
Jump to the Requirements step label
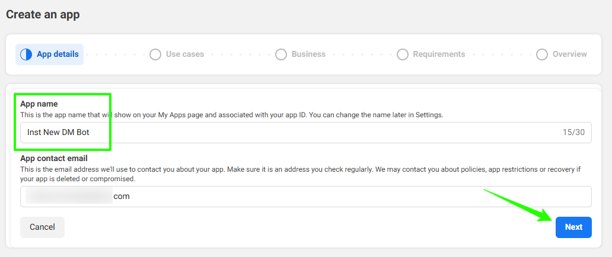tap(439, 54)
